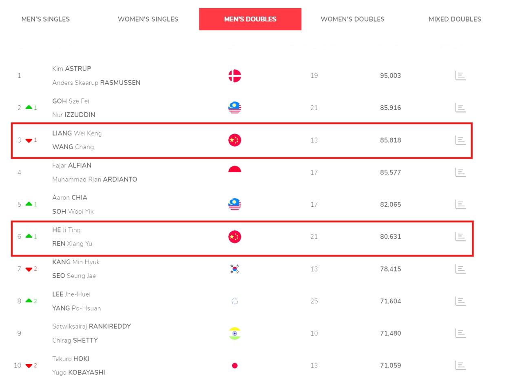522x385 pixels.
Task: Open ranking chart icon for Alfian/Ardianto
Action: pos(460,173)
